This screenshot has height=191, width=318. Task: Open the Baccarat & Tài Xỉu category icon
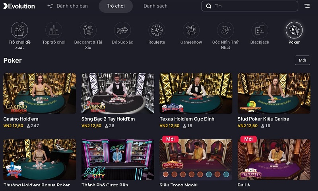[x=88, y=30]
